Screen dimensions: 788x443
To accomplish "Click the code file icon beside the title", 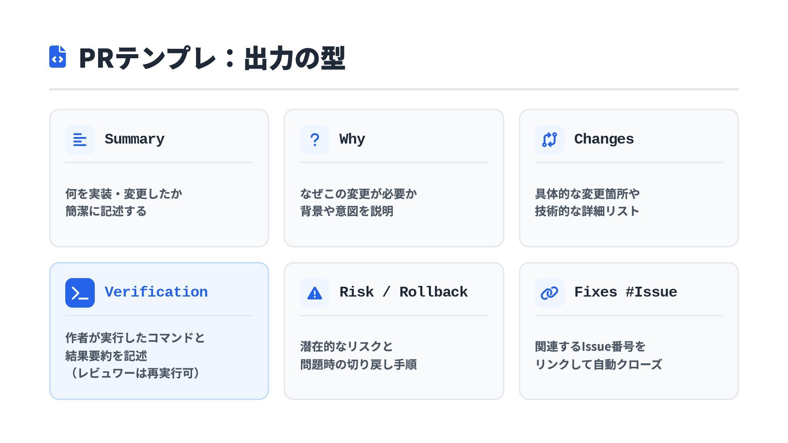I will 57,57.
